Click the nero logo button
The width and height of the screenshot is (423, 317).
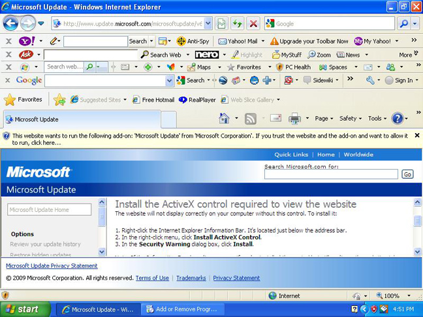tap(207, 55)
